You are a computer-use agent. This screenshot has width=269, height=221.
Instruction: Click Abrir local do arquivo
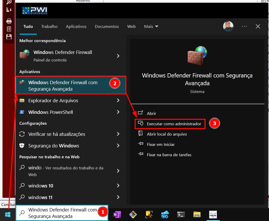(x=167, y=134)
